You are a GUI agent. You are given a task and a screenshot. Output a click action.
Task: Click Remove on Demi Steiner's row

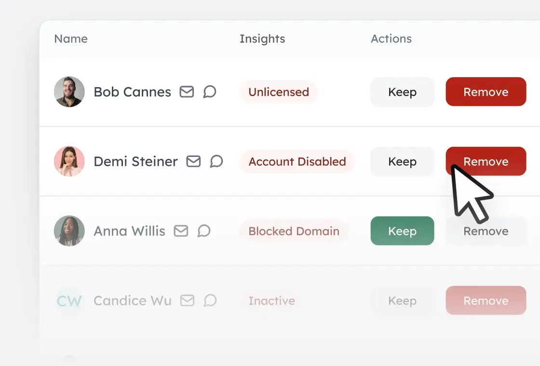[x=486, y=161]
